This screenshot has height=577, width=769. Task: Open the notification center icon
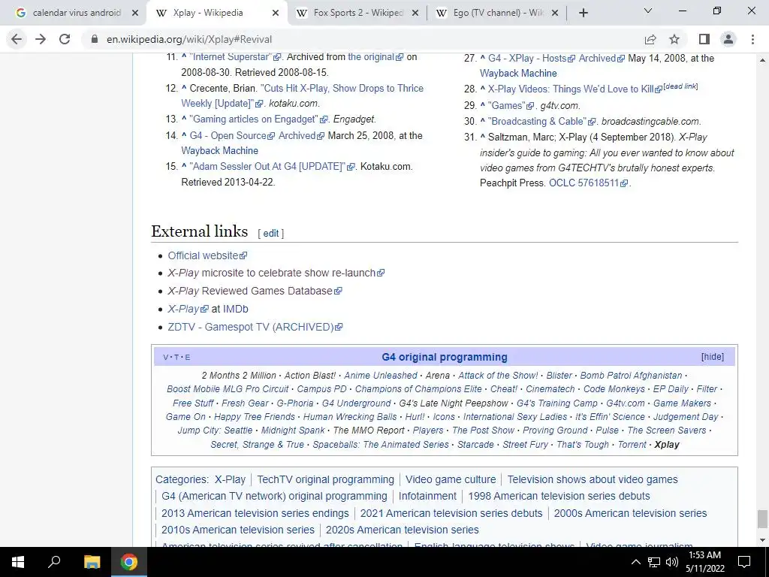point(744,562)
